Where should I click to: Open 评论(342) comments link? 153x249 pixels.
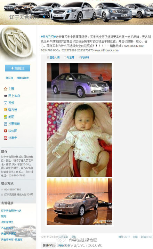coord(146,237)
